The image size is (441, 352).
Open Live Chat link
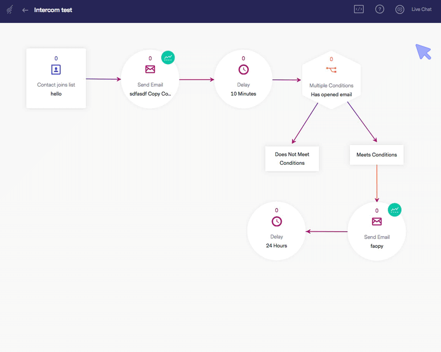pos(421,9)
